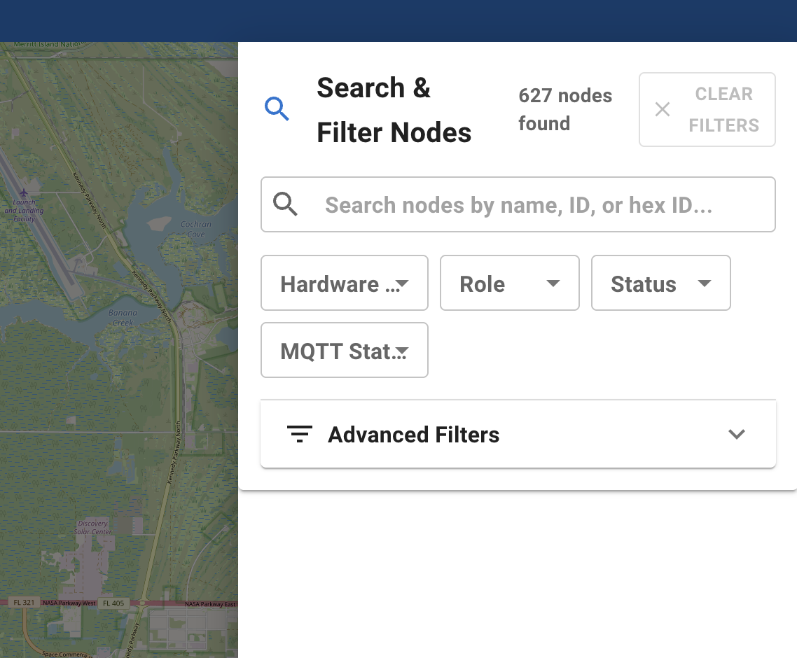Viewport: 797px width, 658px height.
Task: Open the Role filter dropdown
Action: (509, 283)
